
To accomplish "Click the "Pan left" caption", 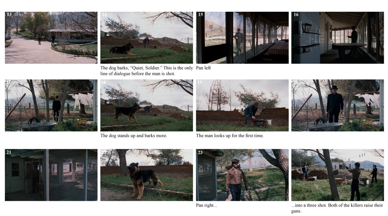I will point(203,68).
